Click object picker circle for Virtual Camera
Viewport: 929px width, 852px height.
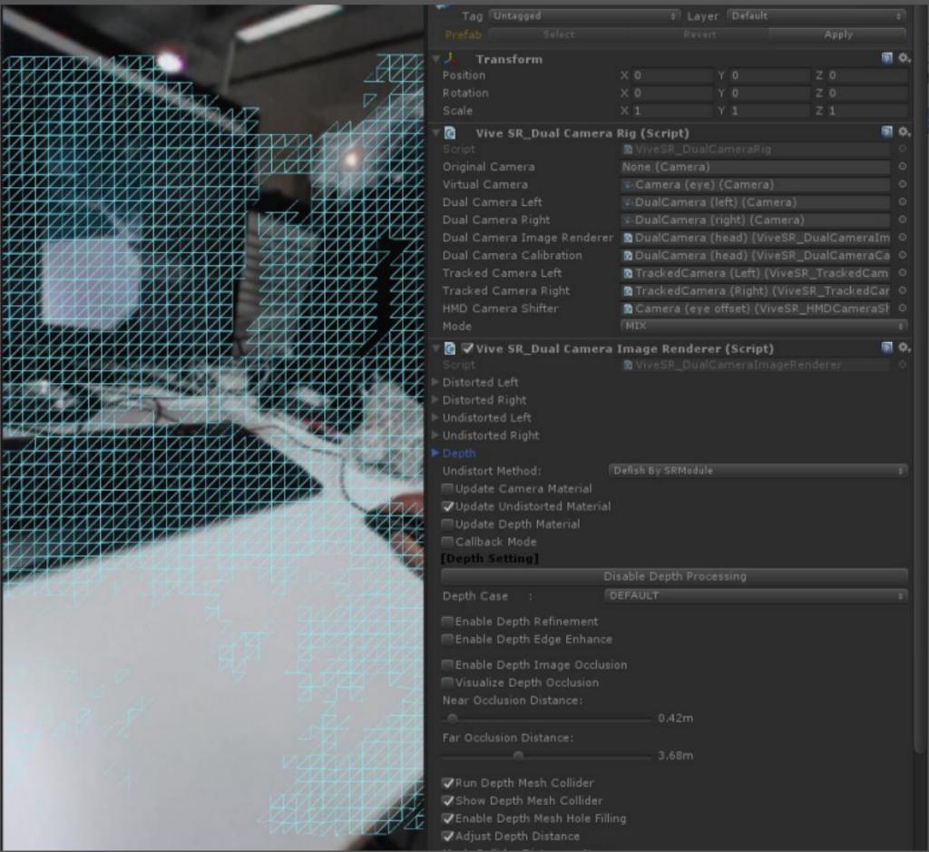coord(902,184)
